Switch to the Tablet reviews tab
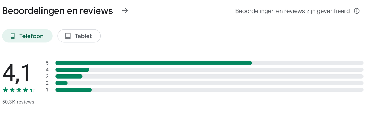The width and height of the screenshot is (371, 119). click(79, 36)
